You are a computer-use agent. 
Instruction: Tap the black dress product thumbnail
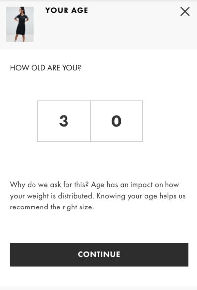[x=20, y=24]
